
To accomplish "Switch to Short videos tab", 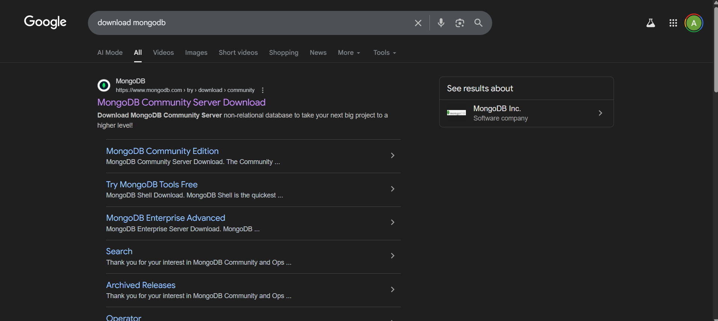I will [x=238, y=53].
